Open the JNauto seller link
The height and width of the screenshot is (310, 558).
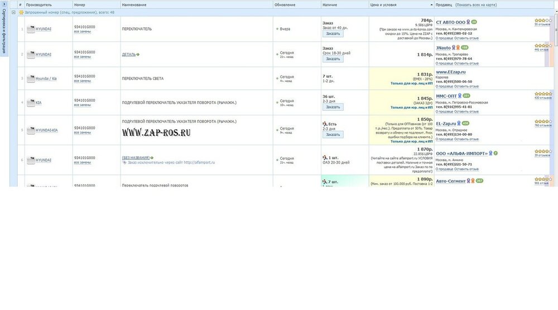pyautogui.click(x=443, y=47)
